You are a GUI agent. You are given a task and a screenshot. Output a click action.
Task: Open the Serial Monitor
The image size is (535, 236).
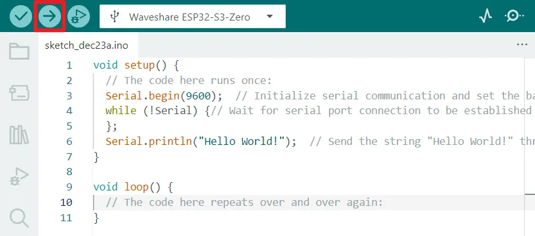514,16
